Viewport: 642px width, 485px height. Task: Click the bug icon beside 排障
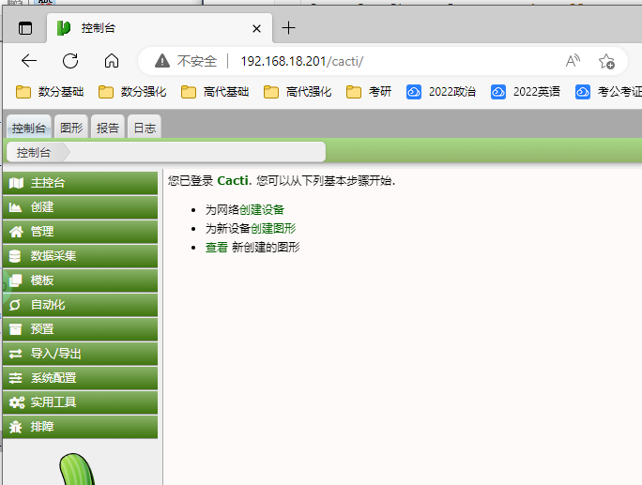[15, 426]
